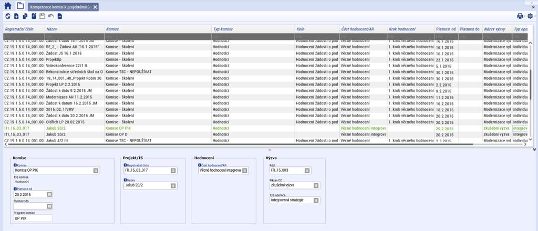This screenshot has width=538, height=231.
Task: Sort by Platnost do column header
Action: pos(470,29)
